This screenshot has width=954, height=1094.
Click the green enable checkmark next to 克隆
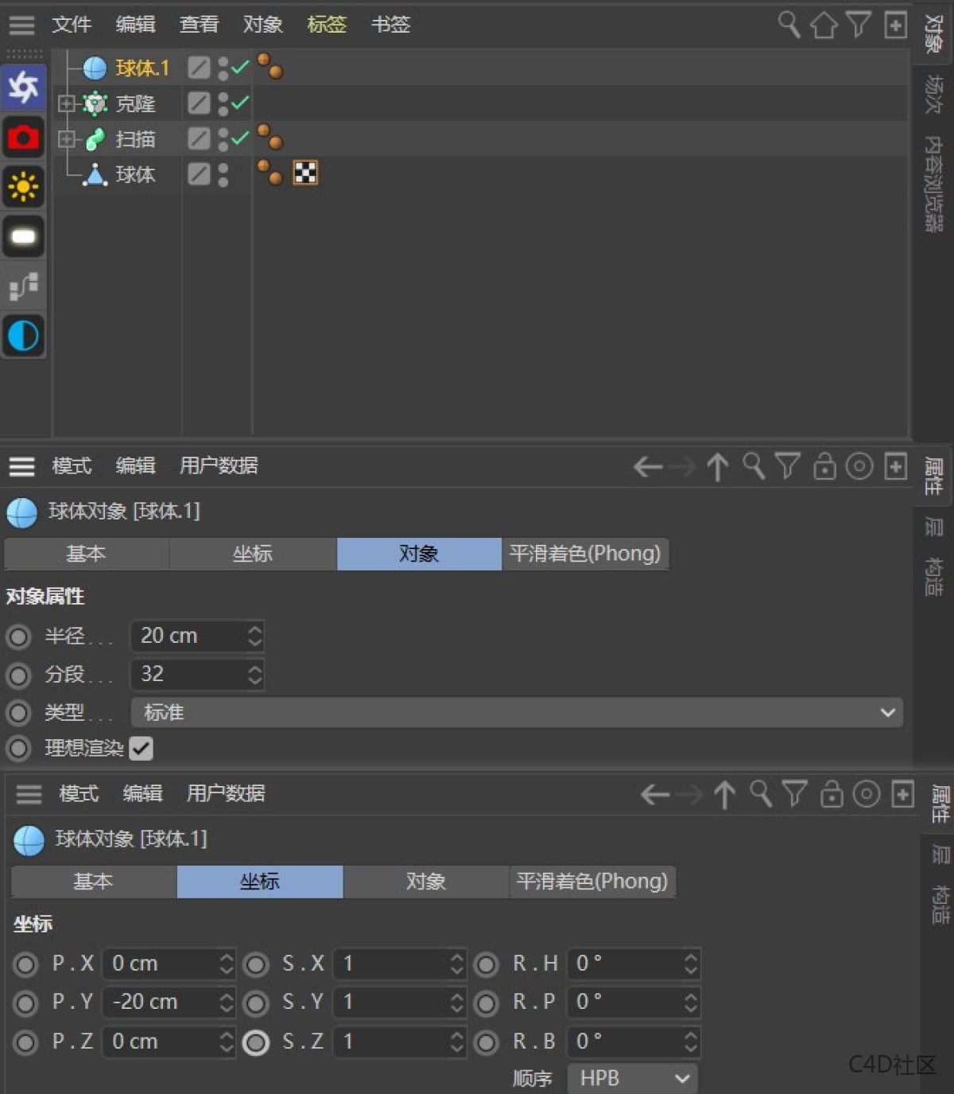pyautogui.click(x=240, y=103)
